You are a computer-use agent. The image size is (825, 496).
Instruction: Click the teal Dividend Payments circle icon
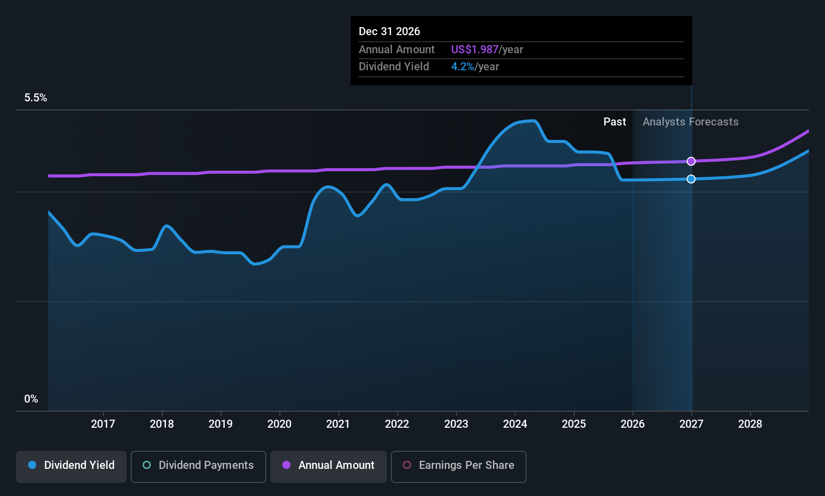147,465
